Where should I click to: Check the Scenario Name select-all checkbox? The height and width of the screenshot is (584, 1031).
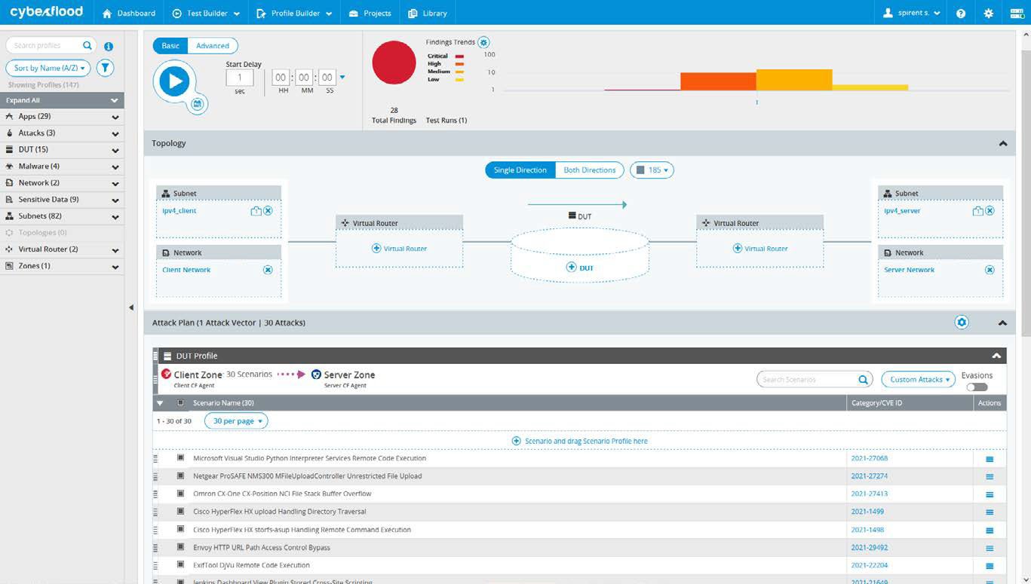[180, 403]
